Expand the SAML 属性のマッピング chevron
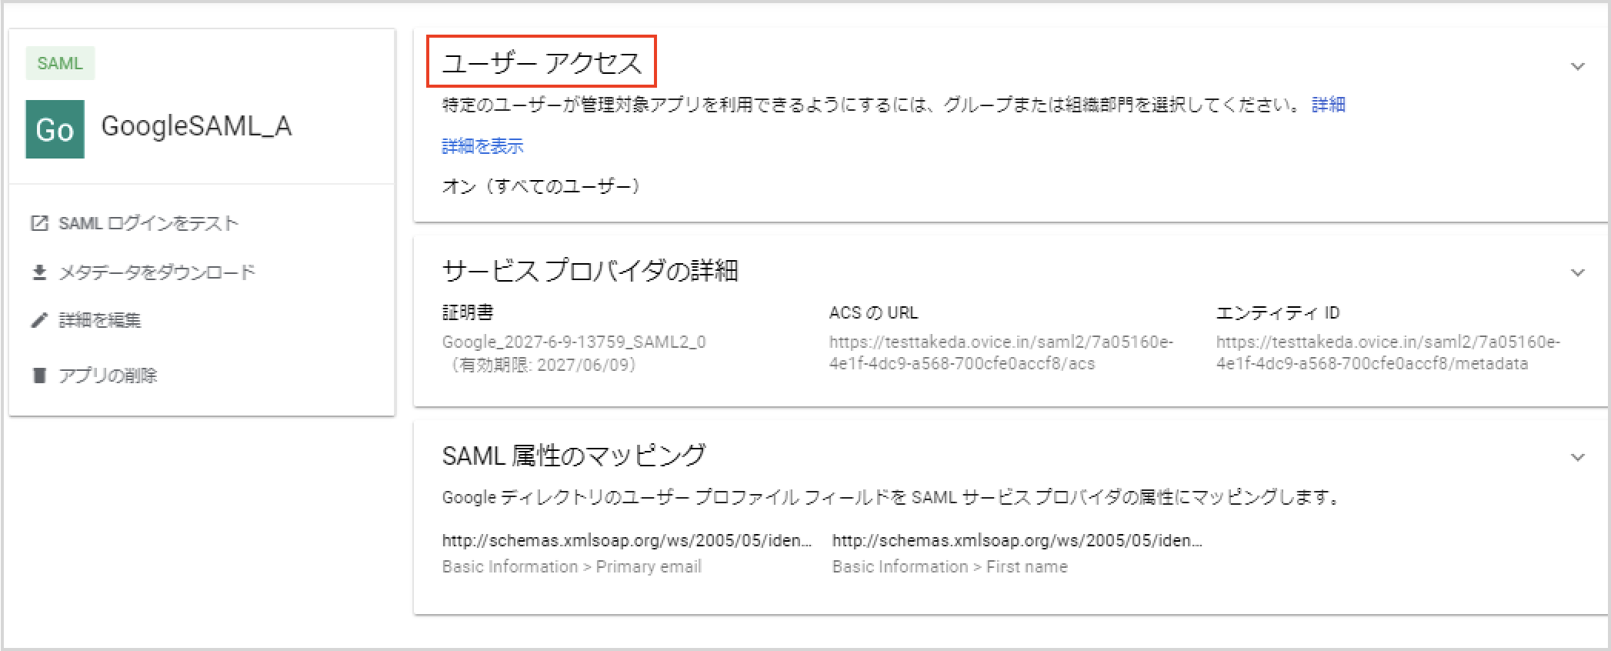The height and width of the screenshot is (651, 1611). point(1577,458)
